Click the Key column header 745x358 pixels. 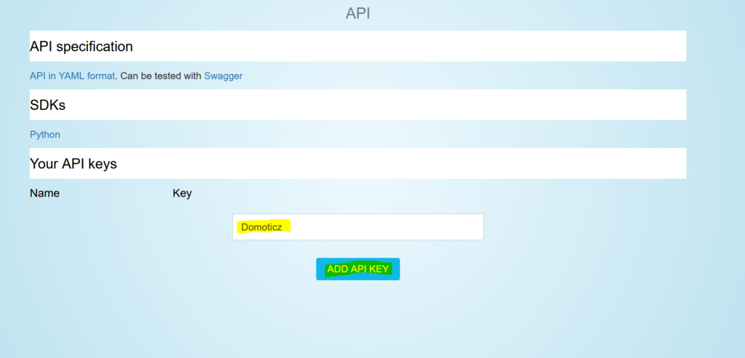point(182,194)
